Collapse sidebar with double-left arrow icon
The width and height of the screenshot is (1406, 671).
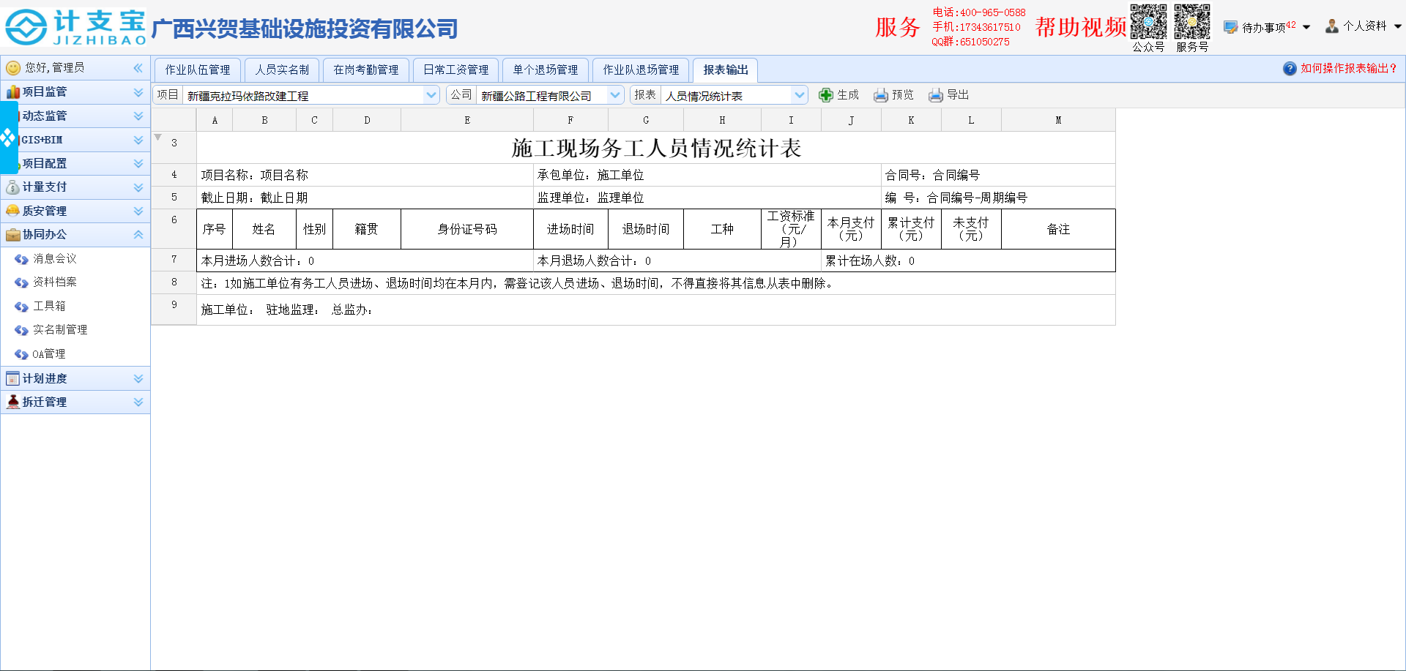(138, 67)
